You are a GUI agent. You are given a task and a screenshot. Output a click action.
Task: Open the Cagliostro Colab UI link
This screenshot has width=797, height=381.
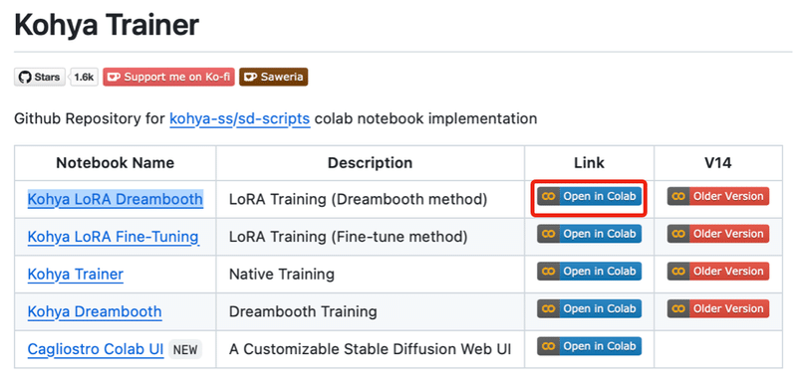coord(96,349)
